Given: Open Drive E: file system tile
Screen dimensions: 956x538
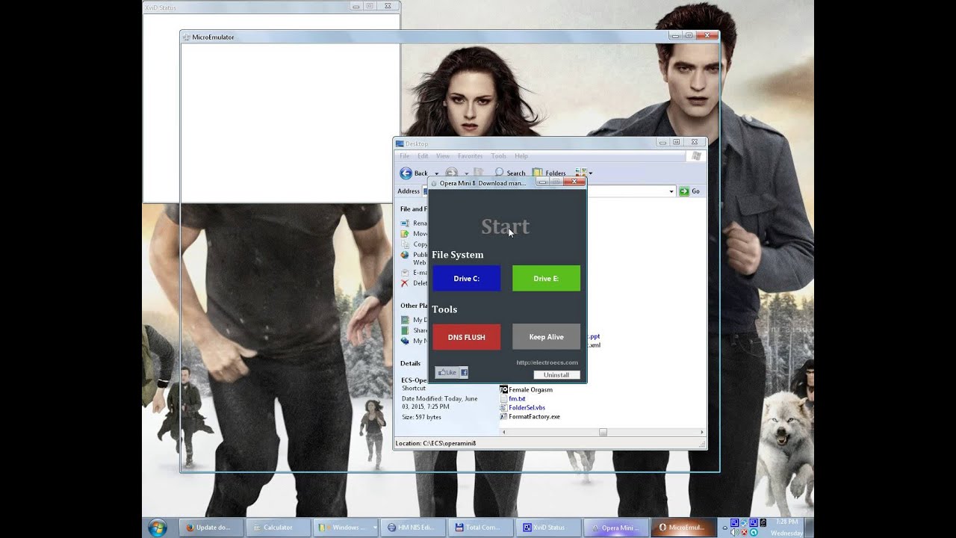Looking at the screenshot, I should click(x=546, y=279).
